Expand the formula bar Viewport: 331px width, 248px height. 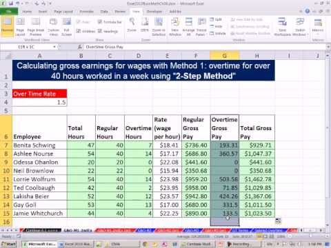point(328,47)
